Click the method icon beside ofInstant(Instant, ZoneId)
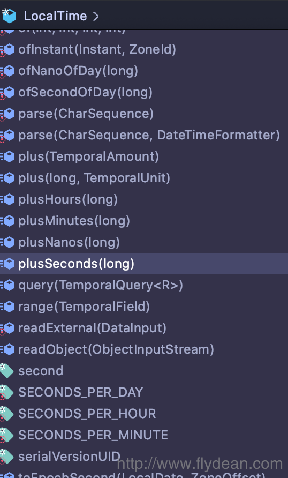 7,50
